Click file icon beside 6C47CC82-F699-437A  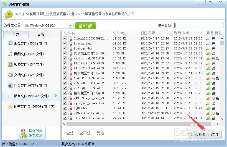pyautogui.click(x=70, y=78)
